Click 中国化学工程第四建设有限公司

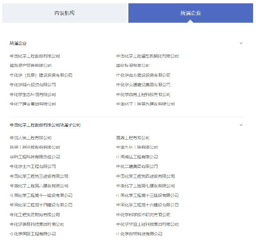click(145, 176)
